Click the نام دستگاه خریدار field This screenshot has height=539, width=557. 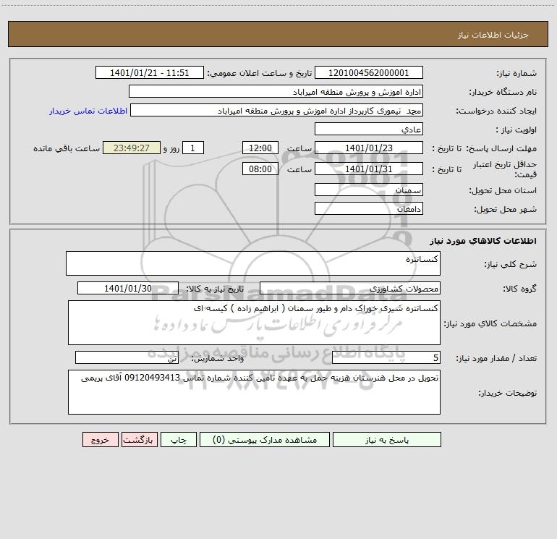[x=276, y=91]
